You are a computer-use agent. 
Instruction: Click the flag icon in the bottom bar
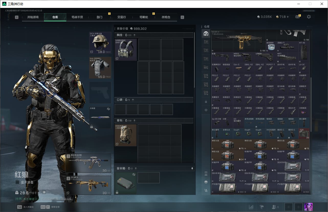[x=262, y=207]
